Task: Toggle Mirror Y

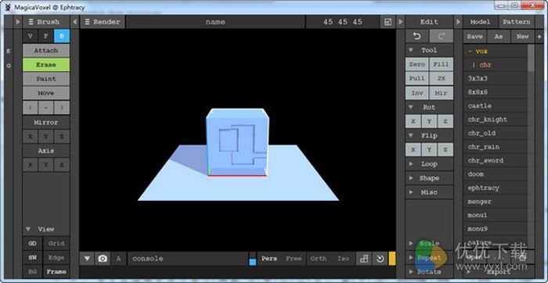Action: click(46, 137)
